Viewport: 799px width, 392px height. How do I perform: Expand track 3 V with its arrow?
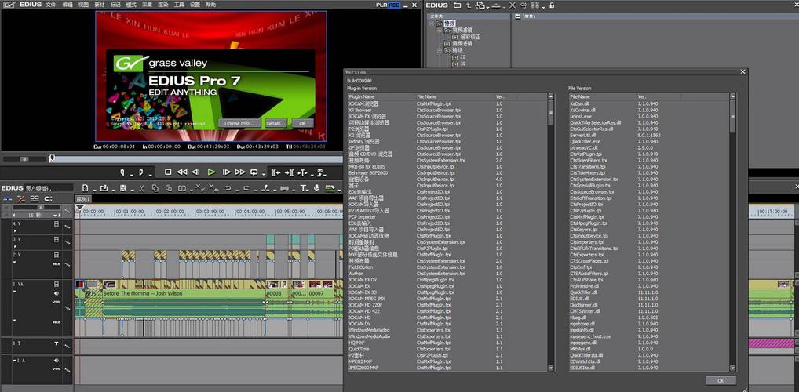pos(15,246)
